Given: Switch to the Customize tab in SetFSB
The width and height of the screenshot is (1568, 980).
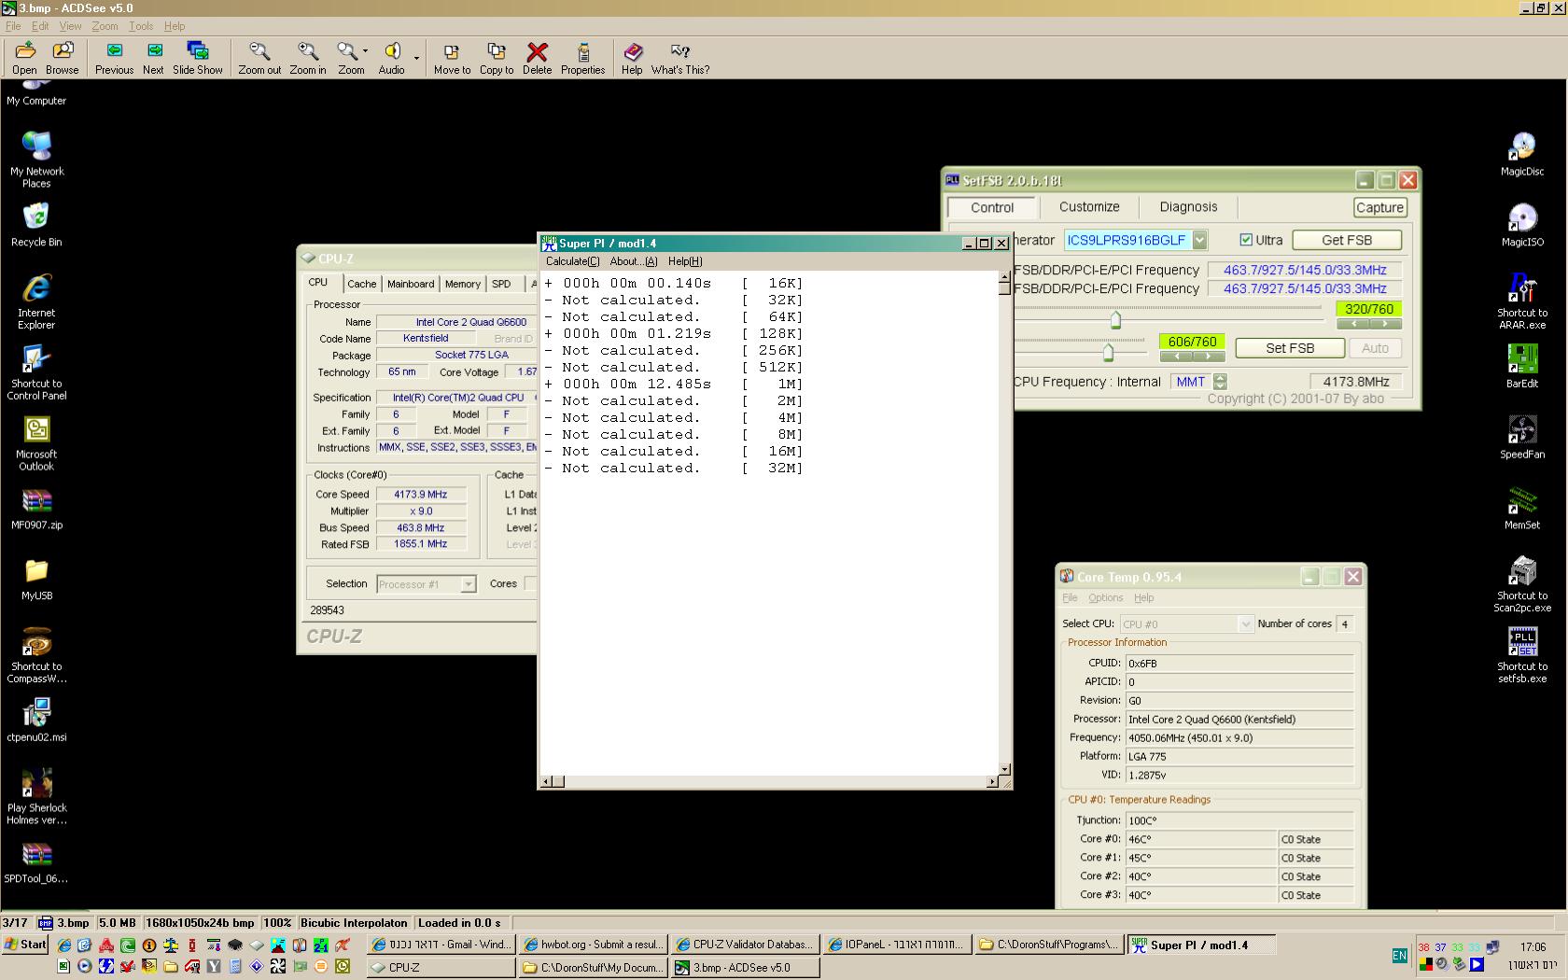Looking at the screenshot, I should click(1089, 207).
